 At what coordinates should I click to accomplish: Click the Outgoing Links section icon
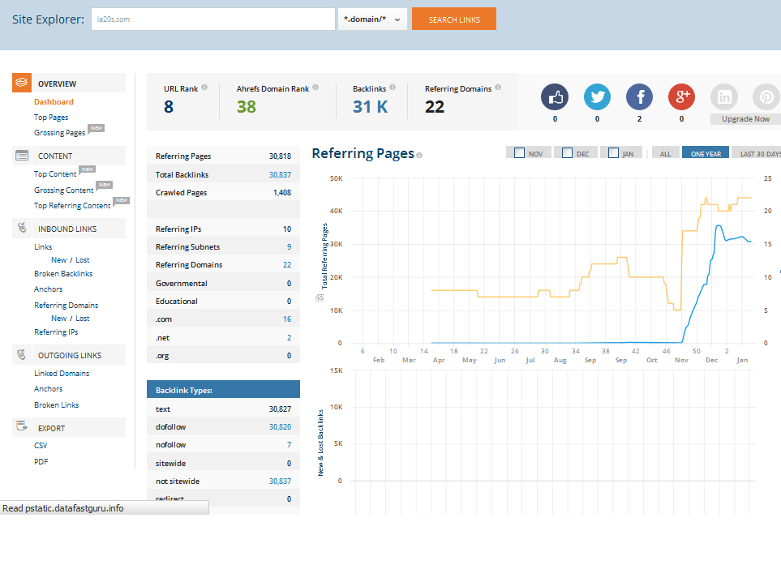21,354
